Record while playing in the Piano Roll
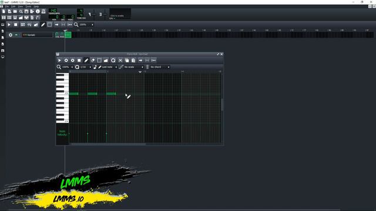This screenshot has height=211, width=376. tap(72, 60)
